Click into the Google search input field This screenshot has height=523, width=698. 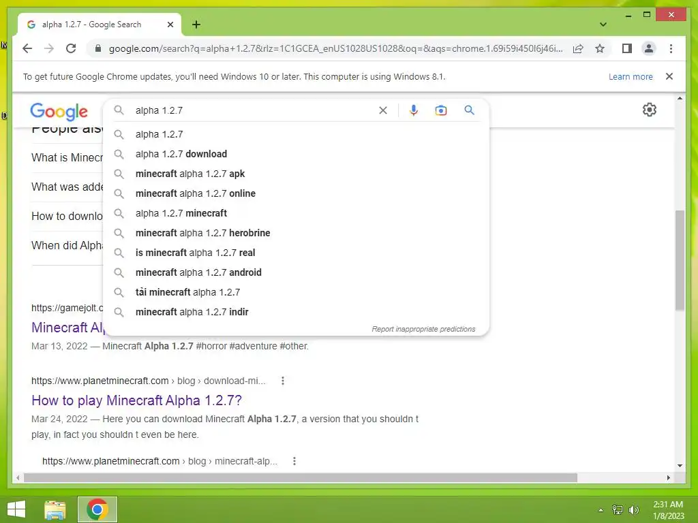pyautogui.click(x=254, y=110)
